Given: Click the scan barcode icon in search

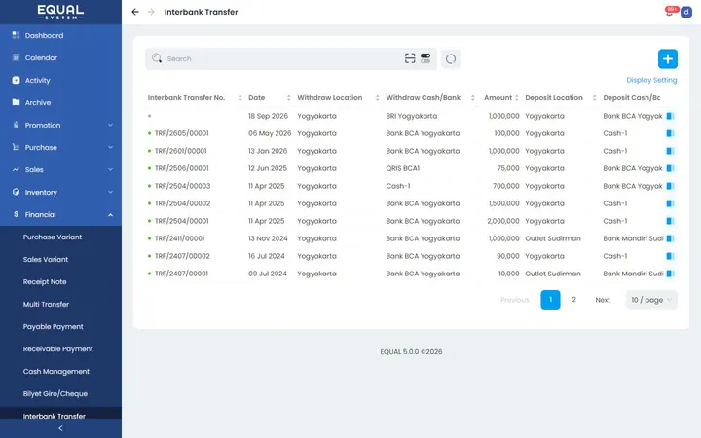Looking at the screenshot, I should tap(410, 58).
